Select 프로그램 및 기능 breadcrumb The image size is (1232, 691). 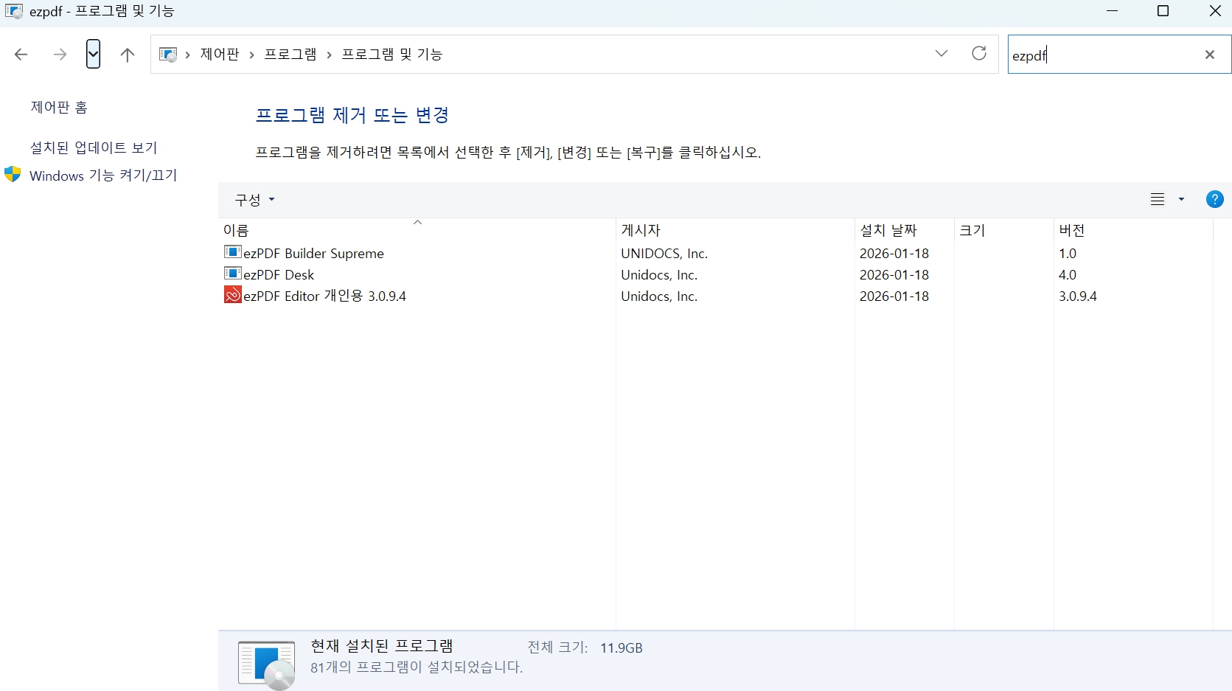pyautogui.click(x=392, y=54)
